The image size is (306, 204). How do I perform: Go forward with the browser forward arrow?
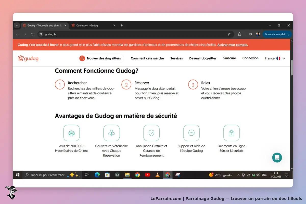point(25,34)
